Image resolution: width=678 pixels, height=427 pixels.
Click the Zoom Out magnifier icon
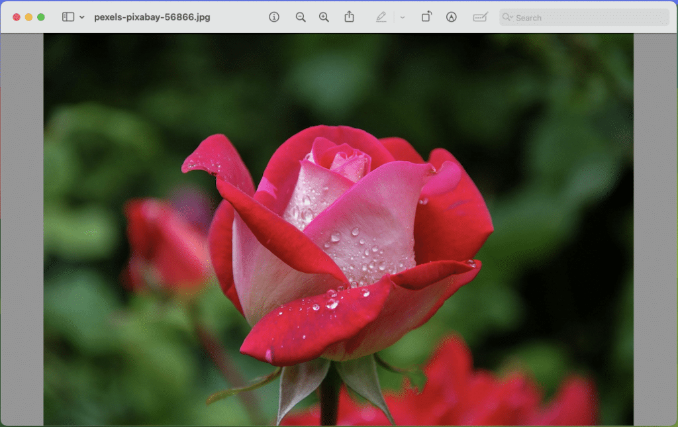tap(301, 17)
